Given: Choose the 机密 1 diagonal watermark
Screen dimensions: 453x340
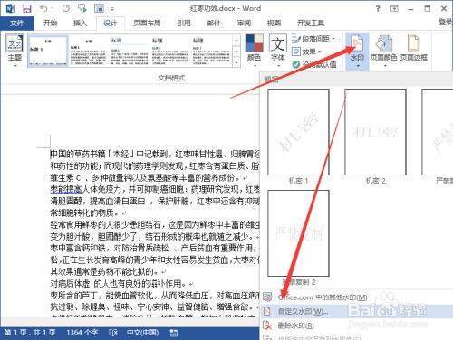Looking at the screenshot, I should click(x=298, y=132).
